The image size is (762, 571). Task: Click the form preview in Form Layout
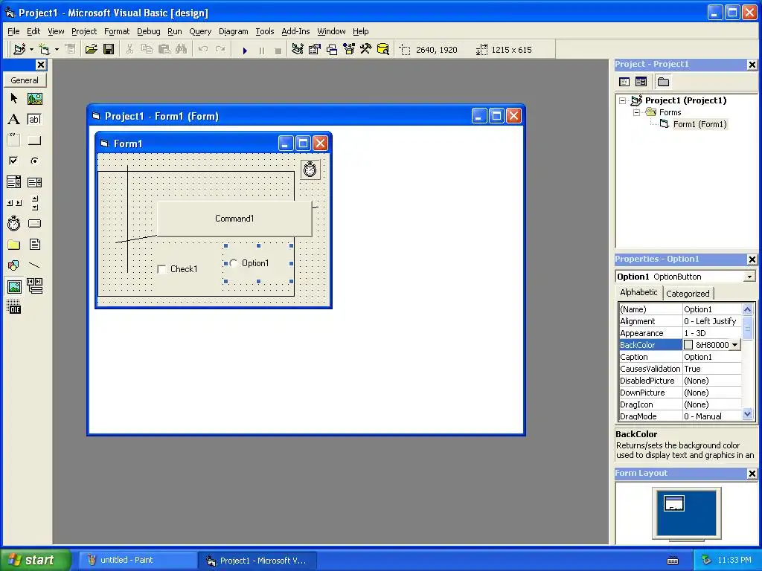coord(673,503)
